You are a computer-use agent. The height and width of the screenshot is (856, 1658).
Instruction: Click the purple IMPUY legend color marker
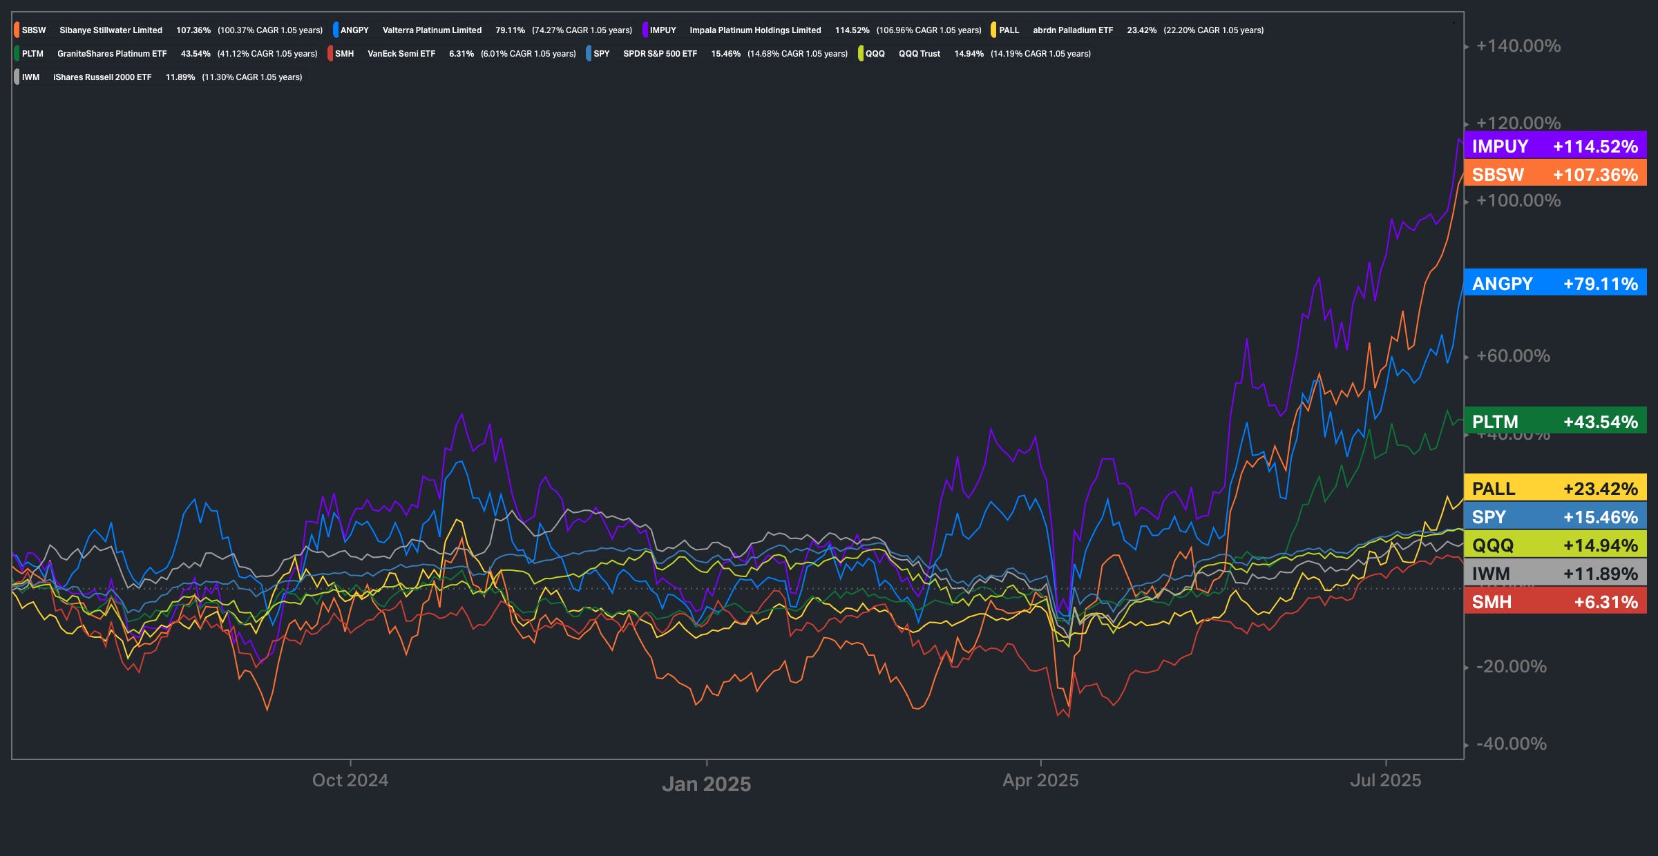[645, 30]
